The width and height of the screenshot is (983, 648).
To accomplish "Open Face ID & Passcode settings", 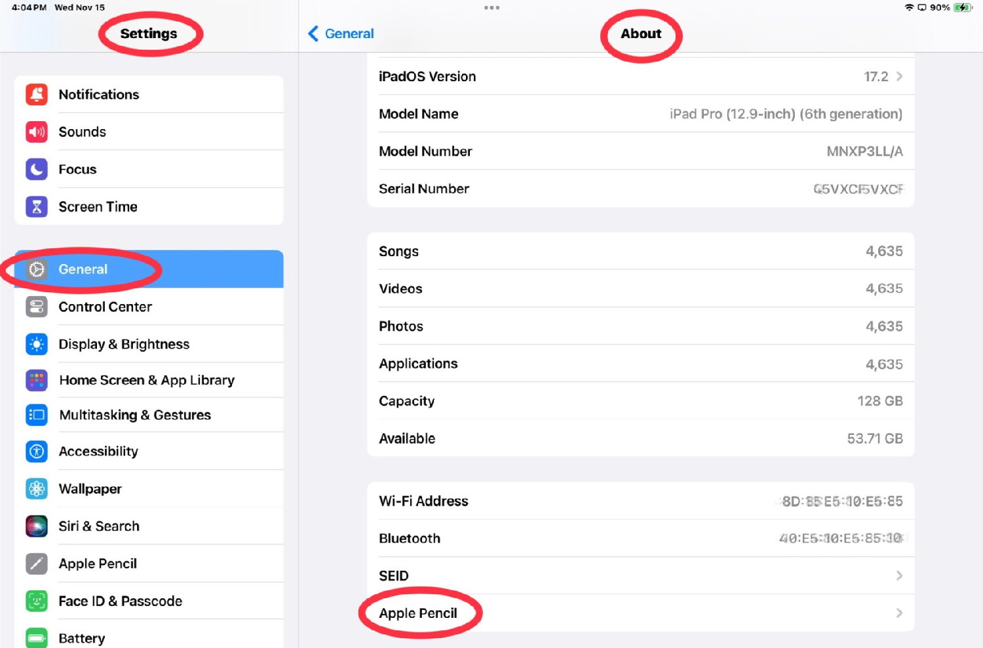I will pyautogui.click(x=149, y=601).
